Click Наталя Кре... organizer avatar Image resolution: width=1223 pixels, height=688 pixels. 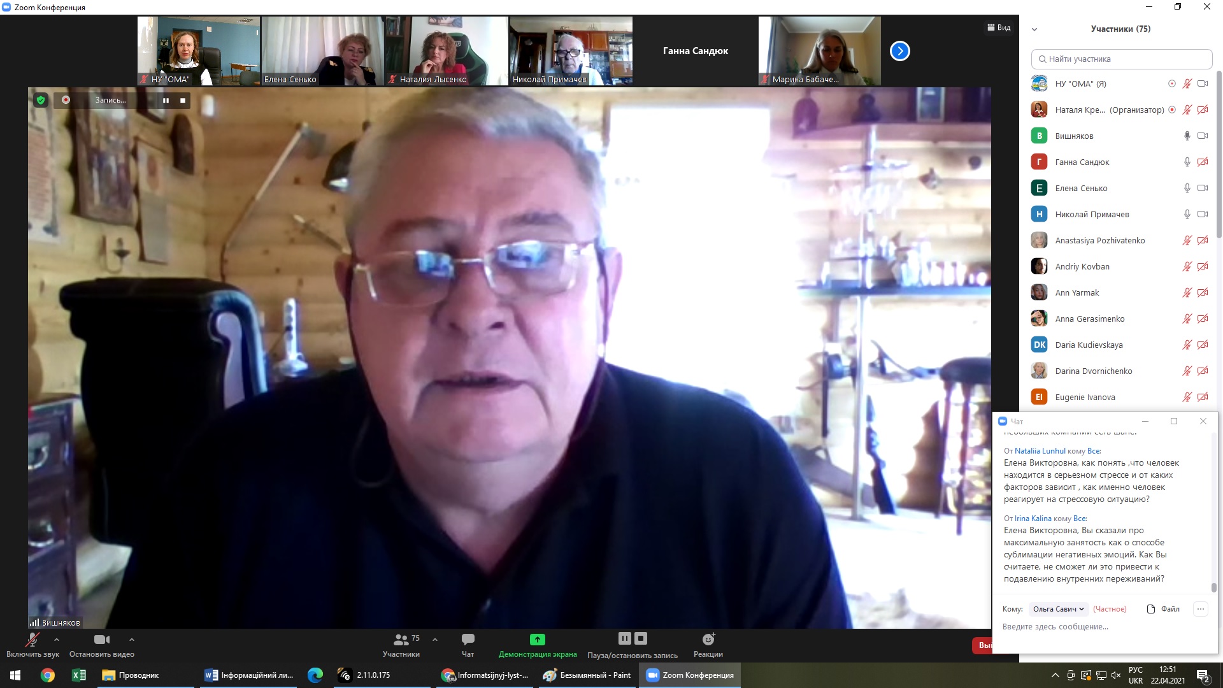(x=1039, y=110)
